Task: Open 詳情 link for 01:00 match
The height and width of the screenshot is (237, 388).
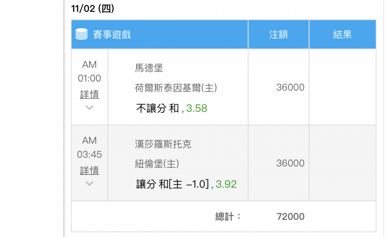Action: (89, 94)
